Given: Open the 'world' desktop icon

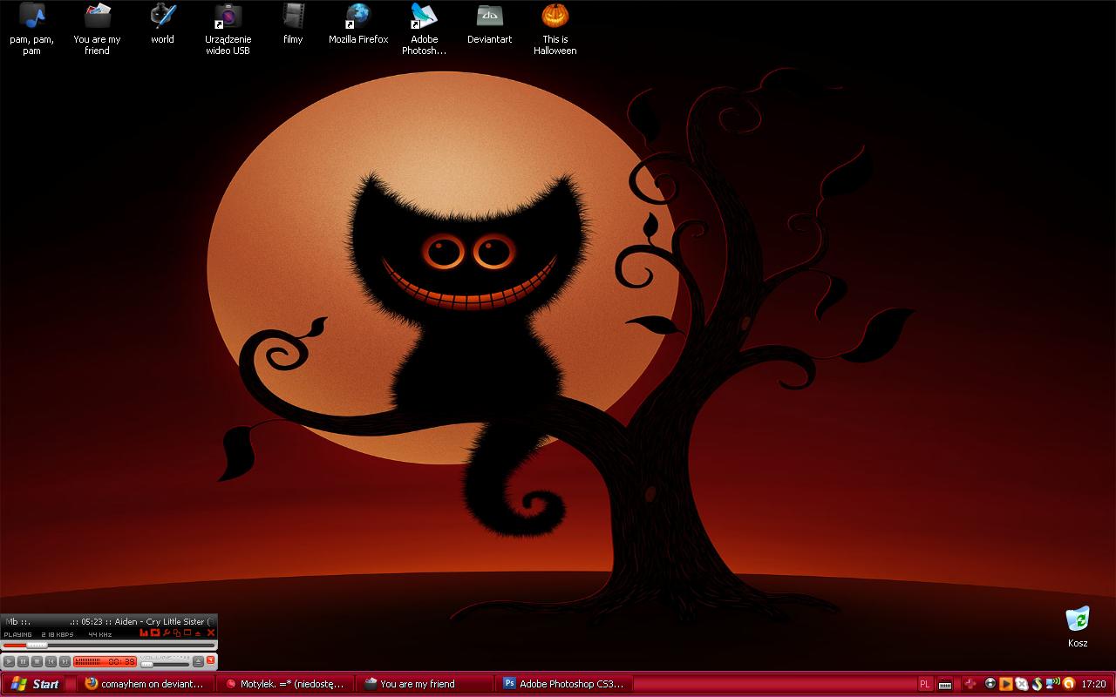Looking at the screenshot, I should point(162,24).
